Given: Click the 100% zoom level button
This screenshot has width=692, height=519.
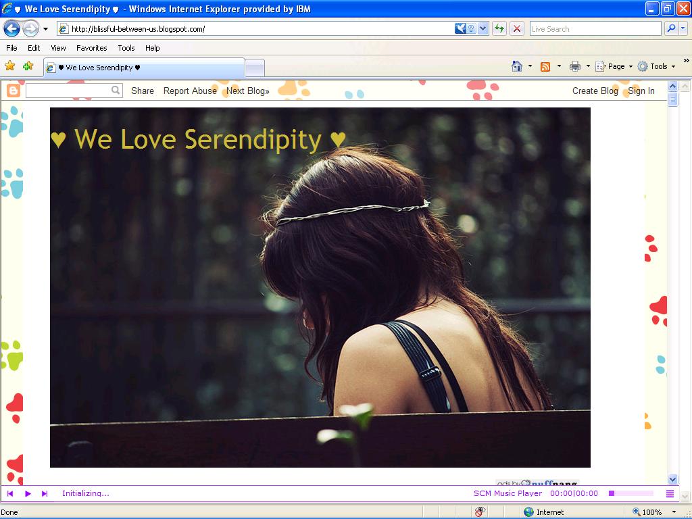Looking at the screenshot, I should [x=647, y=512].
